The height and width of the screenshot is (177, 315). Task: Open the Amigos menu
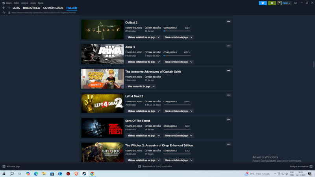tap(24, 3)
